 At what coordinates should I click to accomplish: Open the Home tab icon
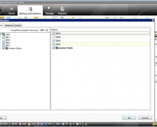pyautogui.click(x=12, y=9)
